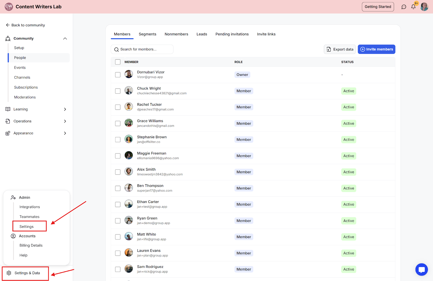The image size is (433, 281).
Task: Check the Ben Thompson row checkbox
Action: point(118,188)
